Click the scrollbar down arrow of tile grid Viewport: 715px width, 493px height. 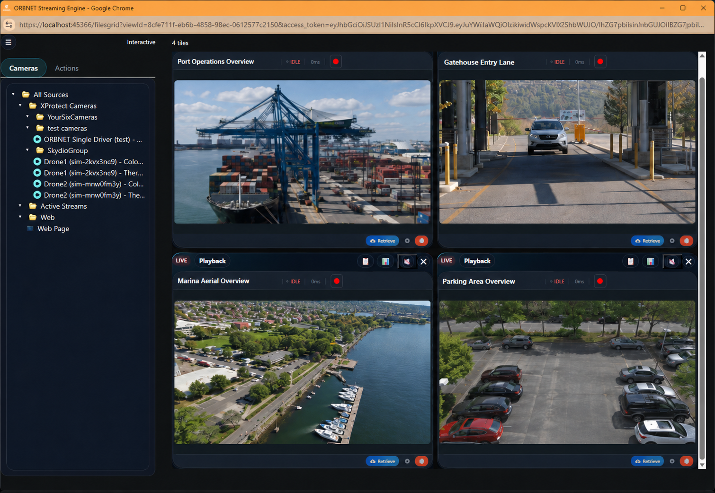point(702,465)
